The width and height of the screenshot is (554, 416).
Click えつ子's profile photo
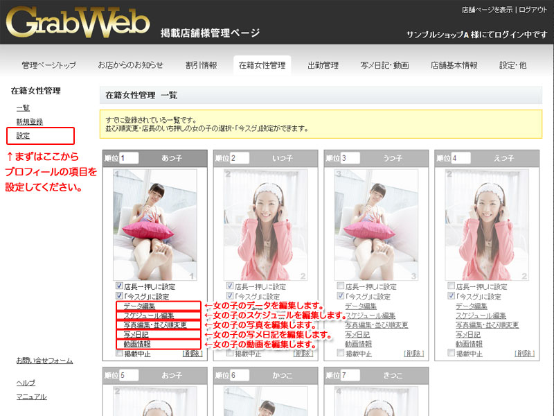click(487, 225)
